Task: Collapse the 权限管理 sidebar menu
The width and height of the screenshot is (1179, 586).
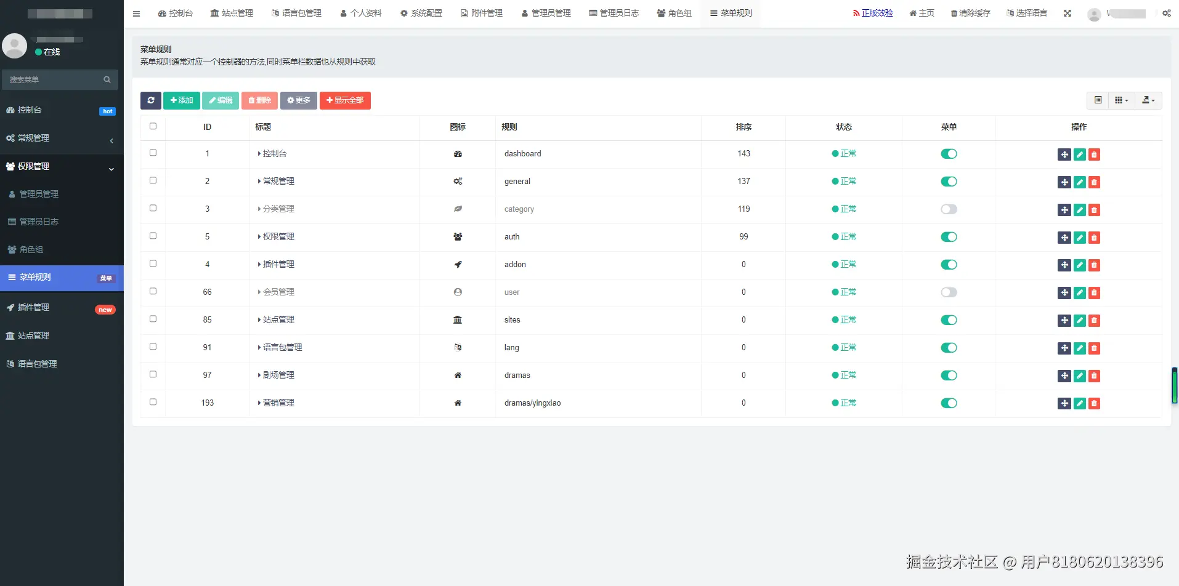Action: coord(62,167)
